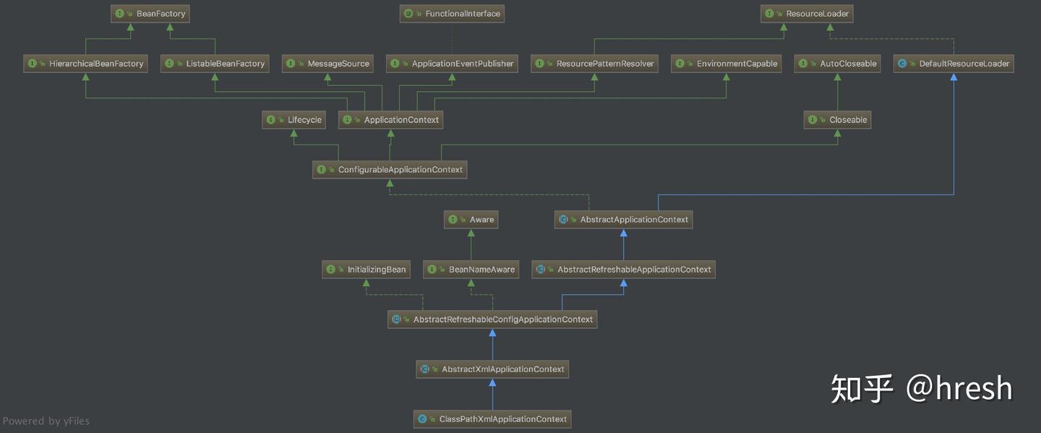Click the Closeable node

coord(837,120)
